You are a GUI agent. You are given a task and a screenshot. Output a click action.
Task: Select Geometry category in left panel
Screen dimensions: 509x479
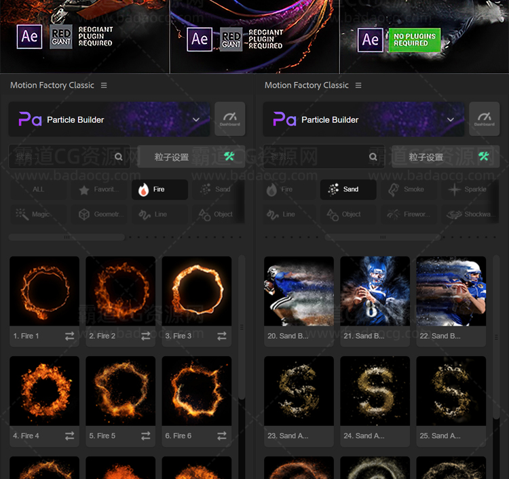(x=99, y=214)
